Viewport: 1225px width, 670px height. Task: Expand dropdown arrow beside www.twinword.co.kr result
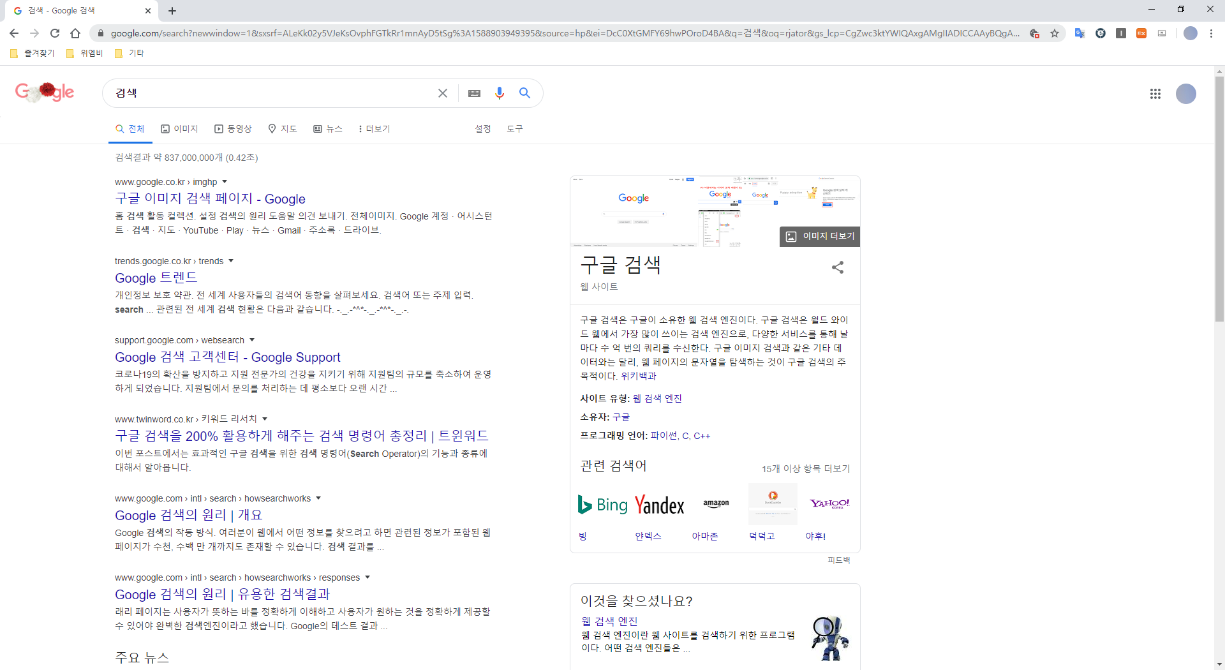tap(265, 419)
